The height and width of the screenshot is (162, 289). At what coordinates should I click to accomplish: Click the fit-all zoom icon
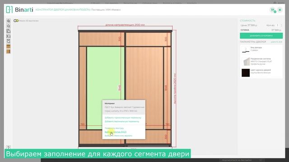tap(8, 41)
